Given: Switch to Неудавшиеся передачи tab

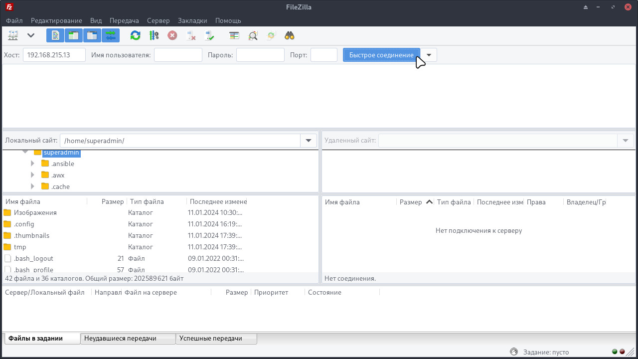Looking at the screenshot, I should click(x=128, y=339).
